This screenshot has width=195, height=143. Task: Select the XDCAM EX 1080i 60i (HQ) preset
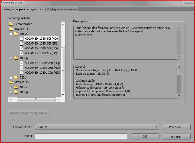(41, 48)
